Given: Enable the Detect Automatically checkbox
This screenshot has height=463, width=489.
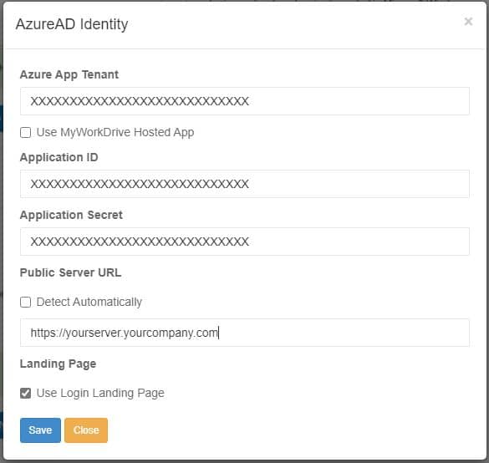Looking at the screenshot, I should (x=25, y=302).
